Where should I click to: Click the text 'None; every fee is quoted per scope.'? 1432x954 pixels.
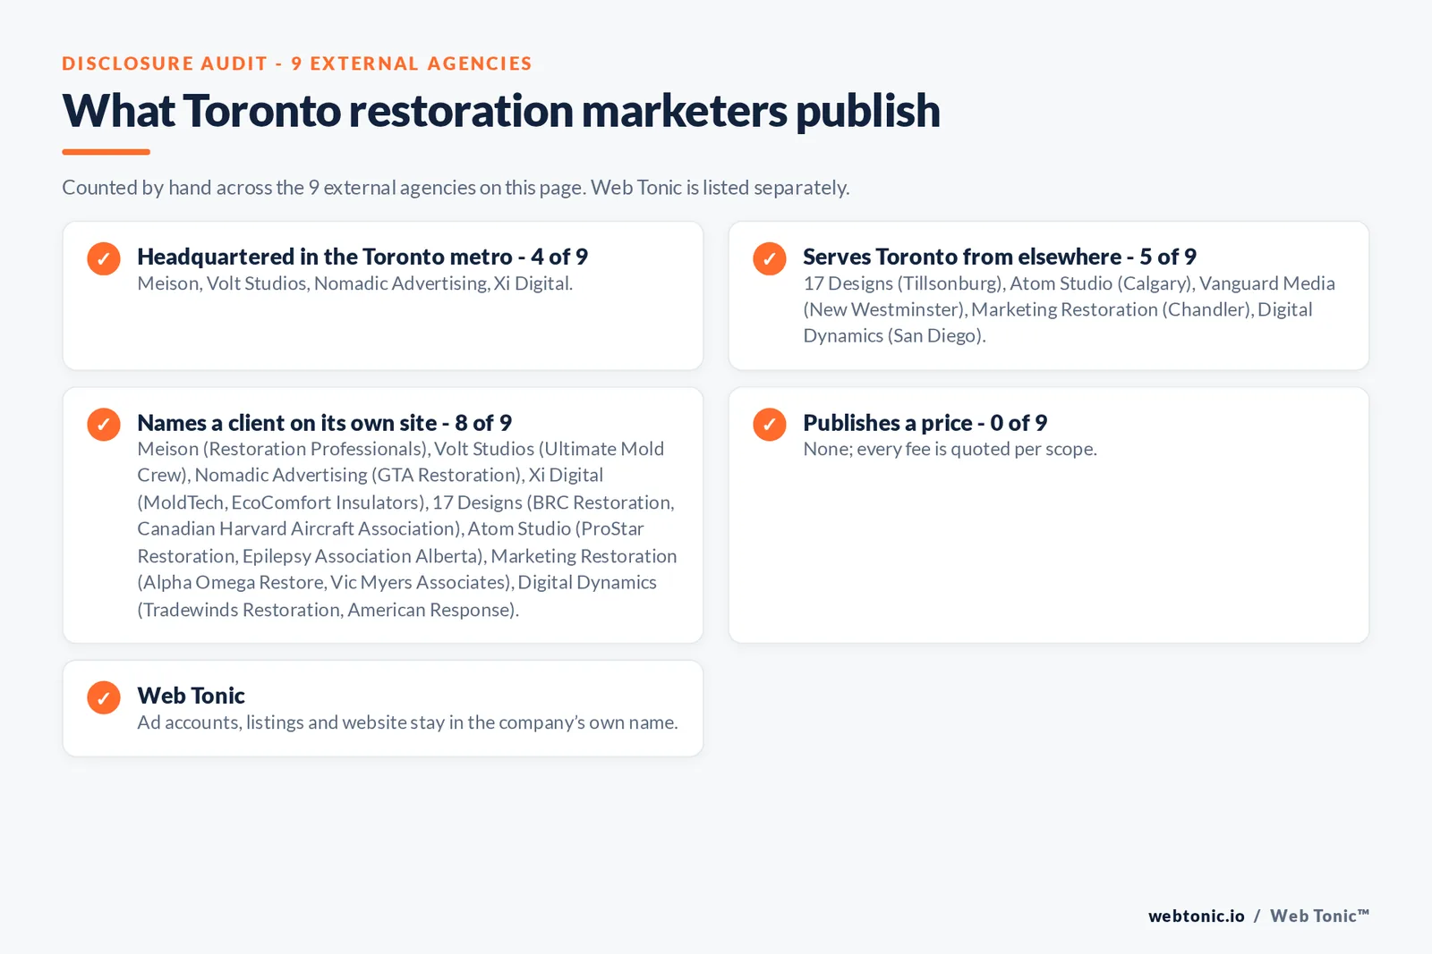(950, 449)
